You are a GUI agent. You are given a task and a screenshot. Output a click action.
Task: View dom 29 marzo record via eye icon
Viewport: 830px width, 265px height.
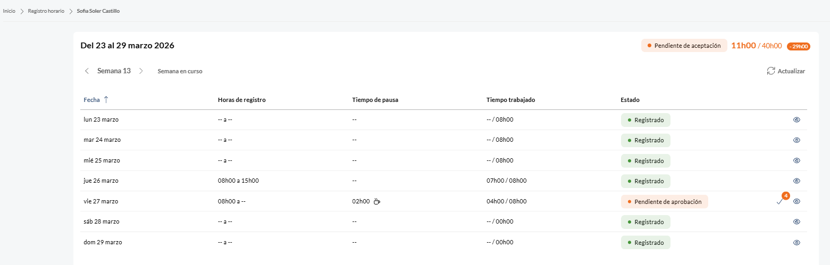pyautogui.click(x=797, y=242)
